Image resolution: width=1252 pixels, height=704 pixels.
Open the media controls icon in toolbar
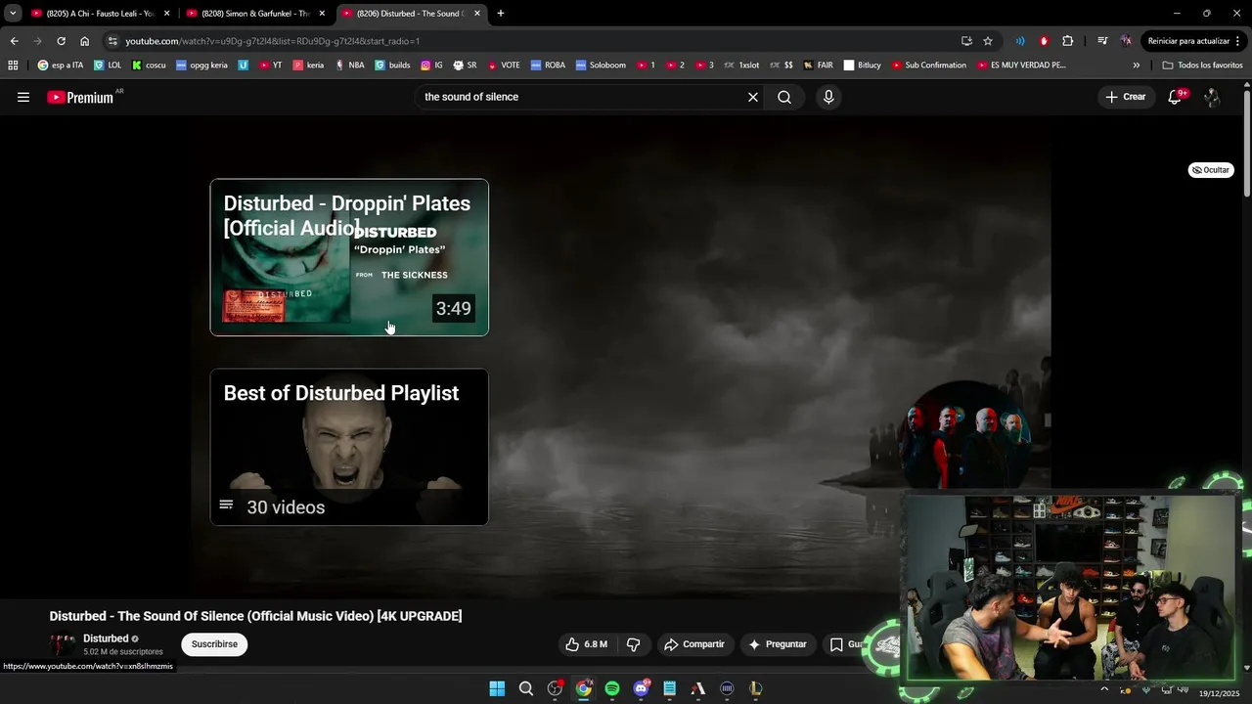tap(1102, 41)
